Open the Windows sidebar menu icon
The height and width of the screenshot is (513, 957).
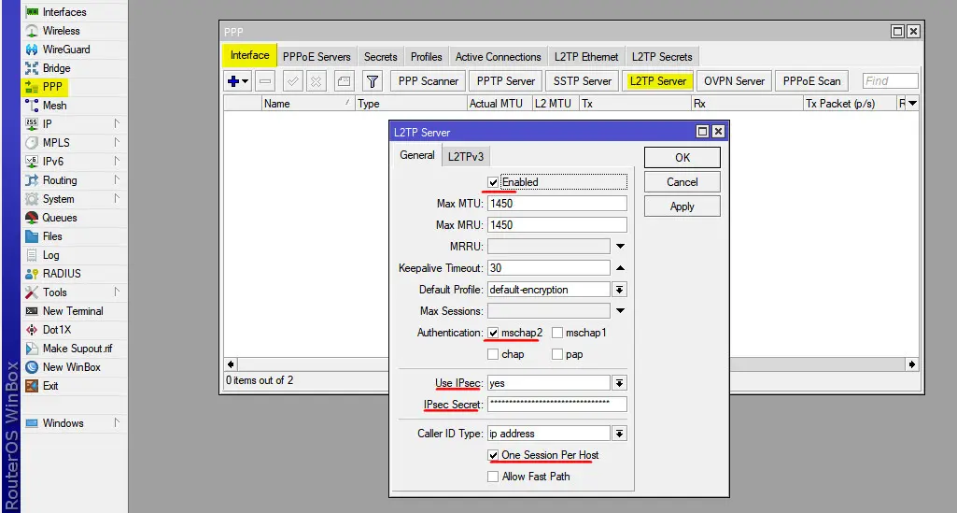click(x=32, y=423)
